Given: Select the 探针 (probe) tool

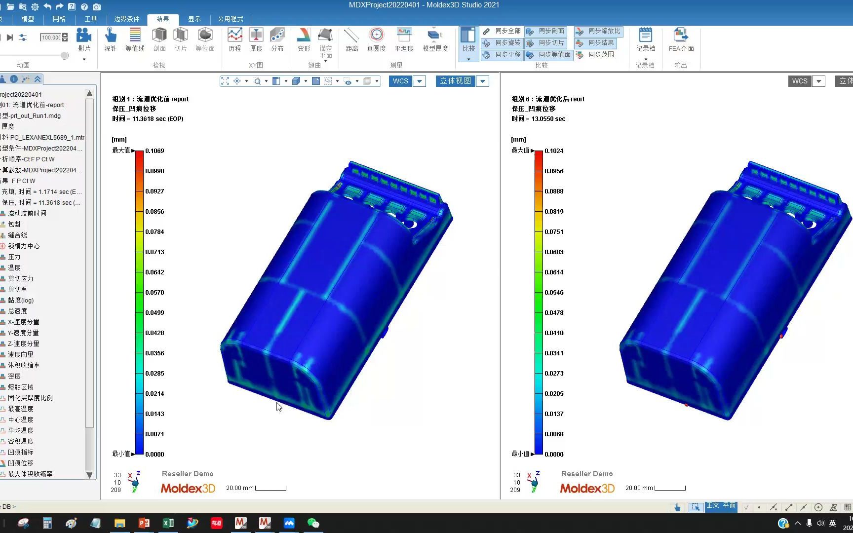Looking at the screenshot, I should point(110,39).
